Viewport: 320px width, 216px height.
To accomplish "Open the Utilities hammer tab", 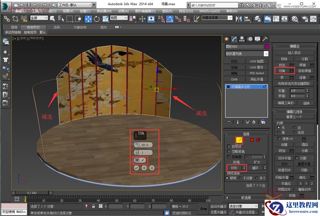I will click(x=265, y=39).
